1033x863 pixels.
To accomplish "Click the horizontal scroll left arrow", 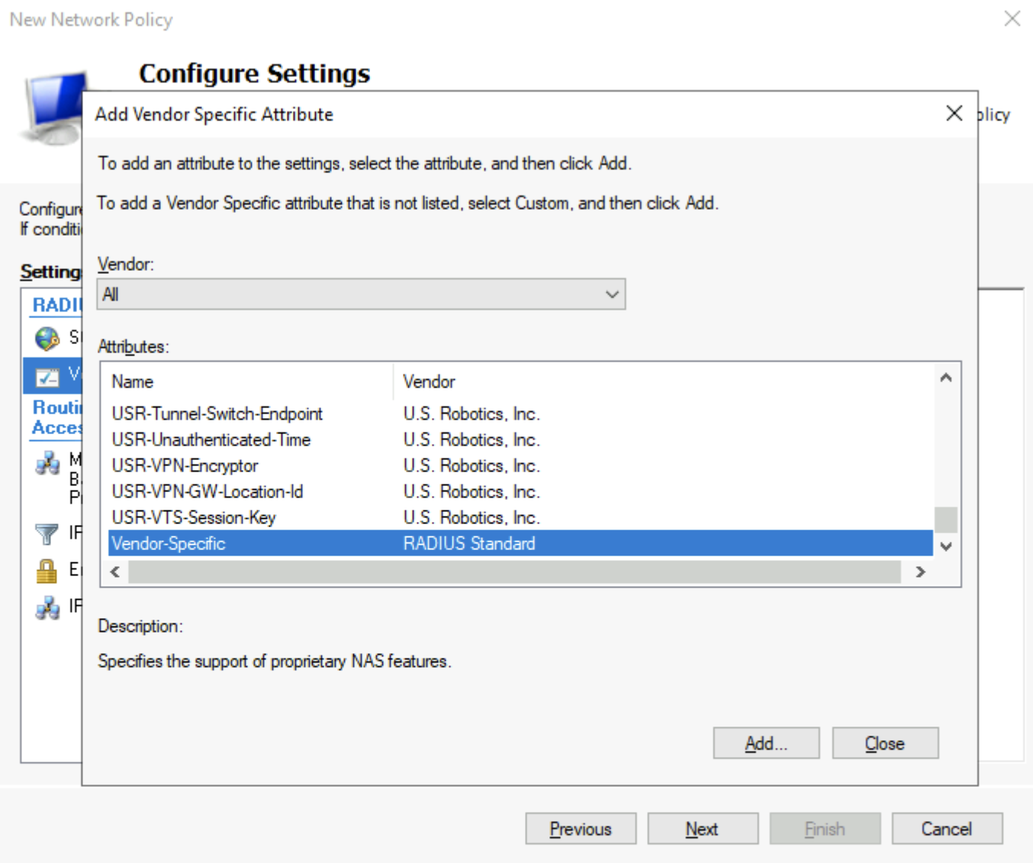I will (115, 572).
